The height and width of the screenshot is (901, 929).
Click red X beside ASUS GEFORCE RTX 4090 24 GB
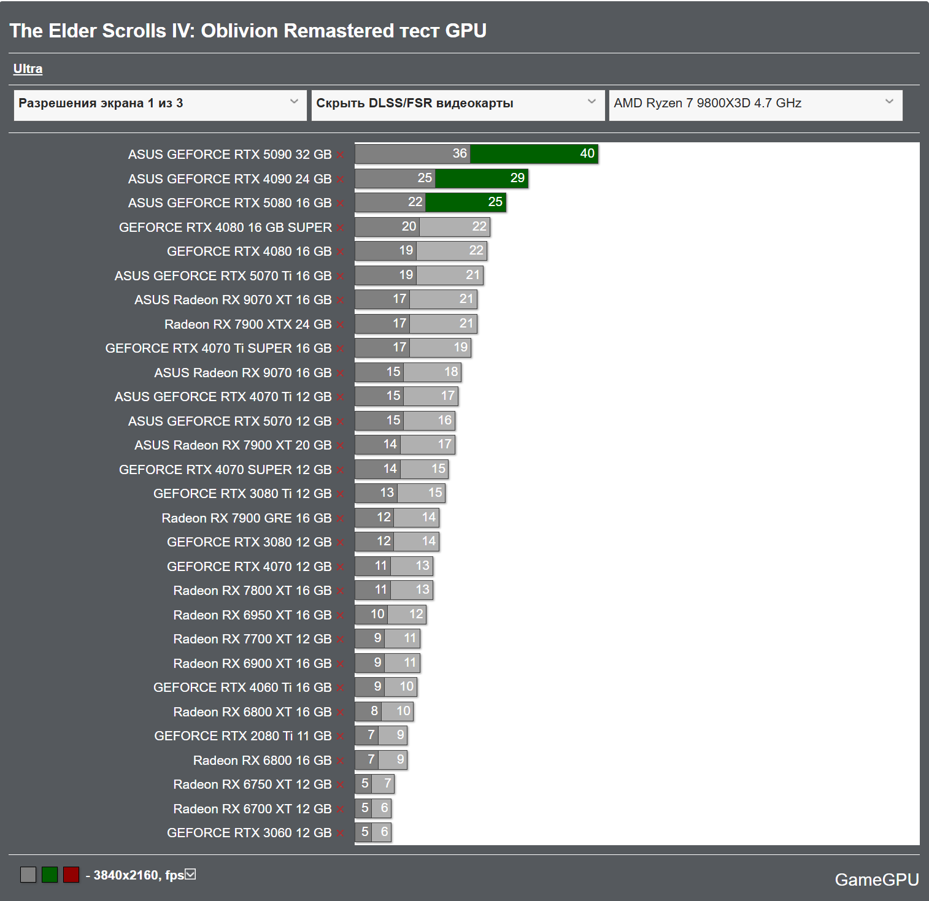coord(340,180)
